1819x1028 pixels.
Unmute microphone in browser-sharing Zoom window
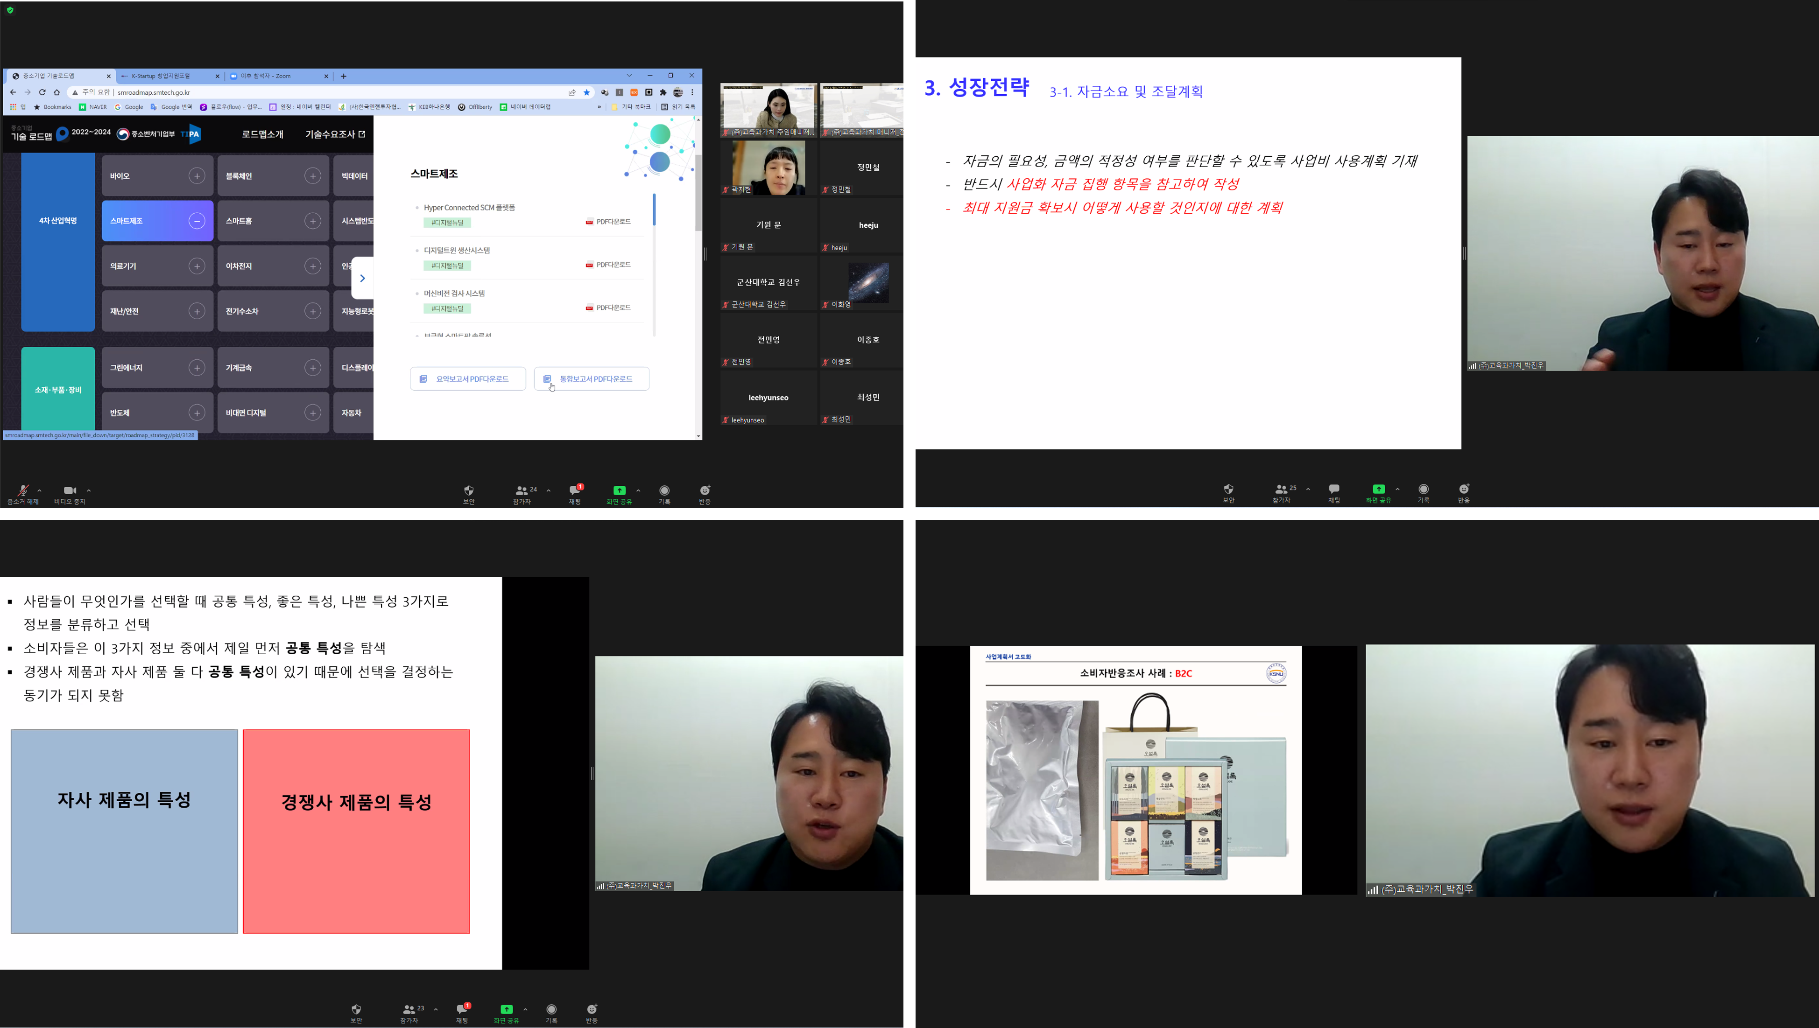(x=22, y=494)
